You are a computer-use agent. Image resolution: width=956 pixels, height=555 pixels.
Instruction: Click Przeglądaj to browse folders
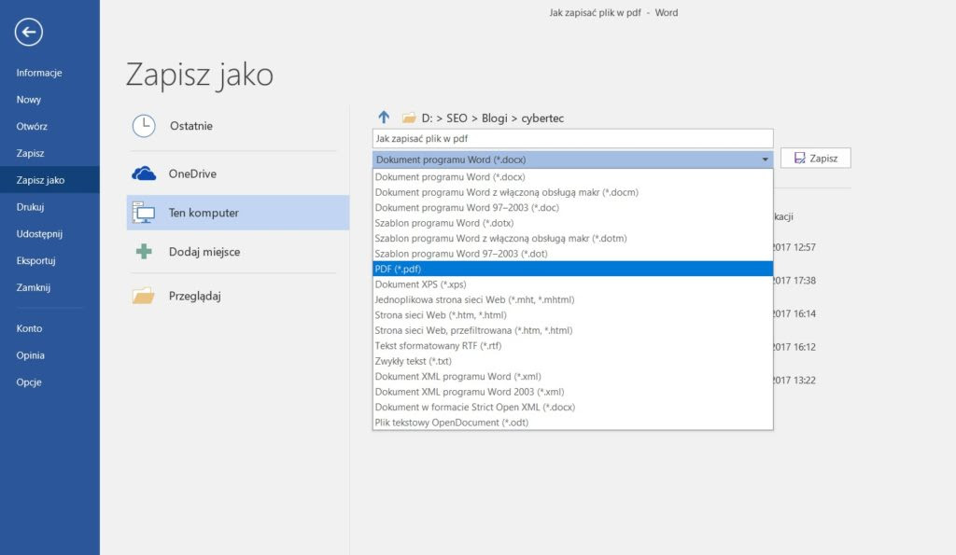pos(238,296)
